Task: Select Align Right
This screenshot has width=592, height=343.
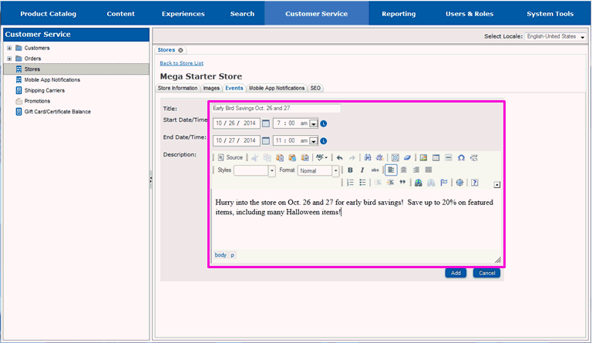Action: point(416,170)
